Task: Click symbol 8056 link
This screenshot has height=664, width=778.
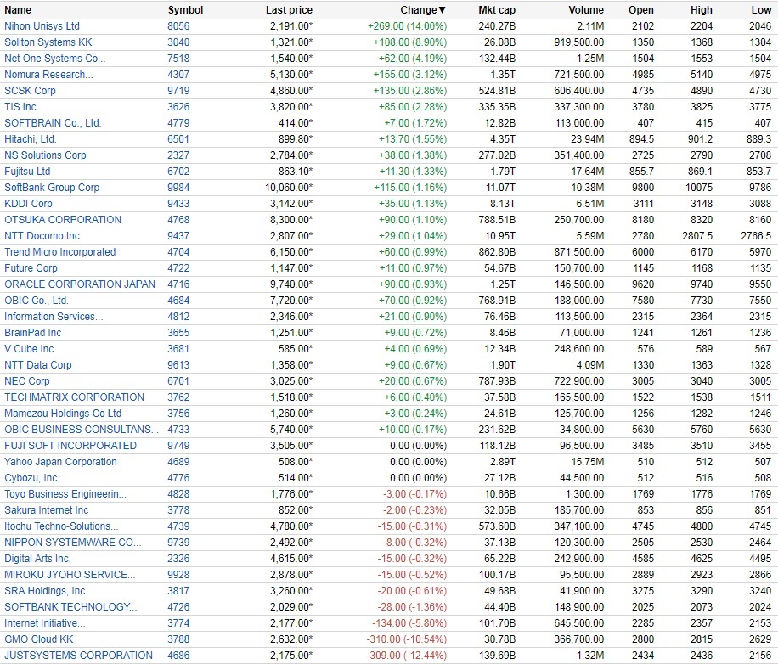Action: [x=178, y=26]
